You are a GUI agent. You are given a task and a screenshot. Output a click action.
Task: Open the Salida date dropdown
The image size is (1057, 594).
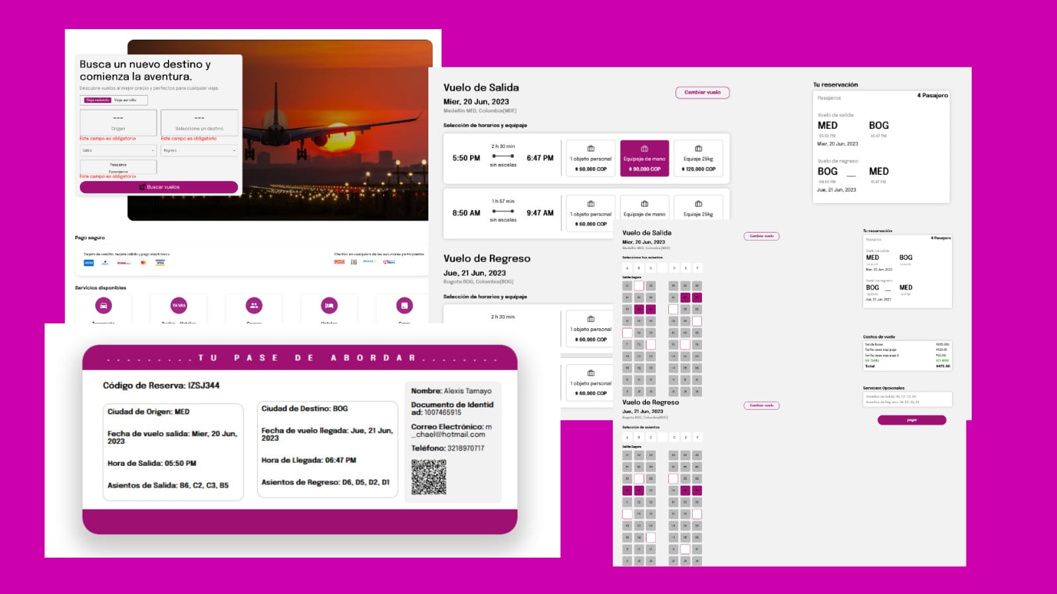point(118,151)
